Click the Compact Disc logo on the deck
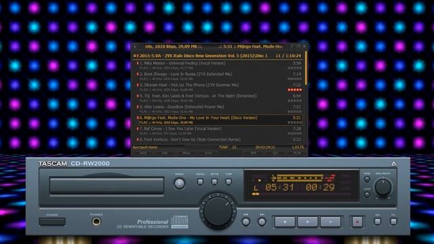Screen dimensions: 434x244 pos(180,222)
